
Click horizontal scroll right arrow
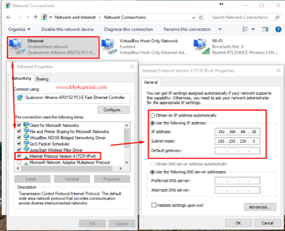point(120,168)
